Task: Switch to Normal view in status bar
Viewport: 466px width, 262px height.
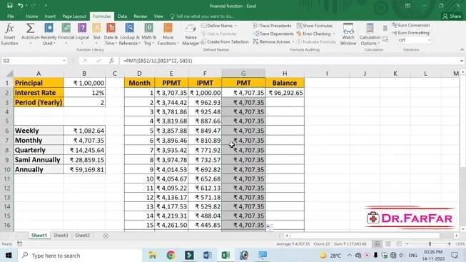Action: 377,244
